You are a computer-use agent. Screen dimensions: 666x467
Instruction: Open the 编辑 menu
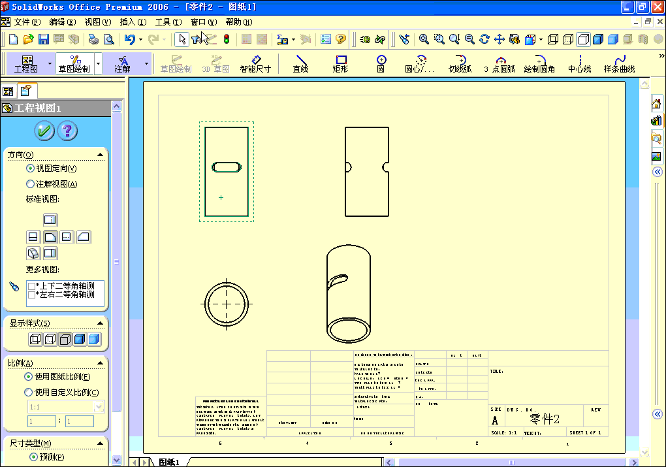point(63,22)
